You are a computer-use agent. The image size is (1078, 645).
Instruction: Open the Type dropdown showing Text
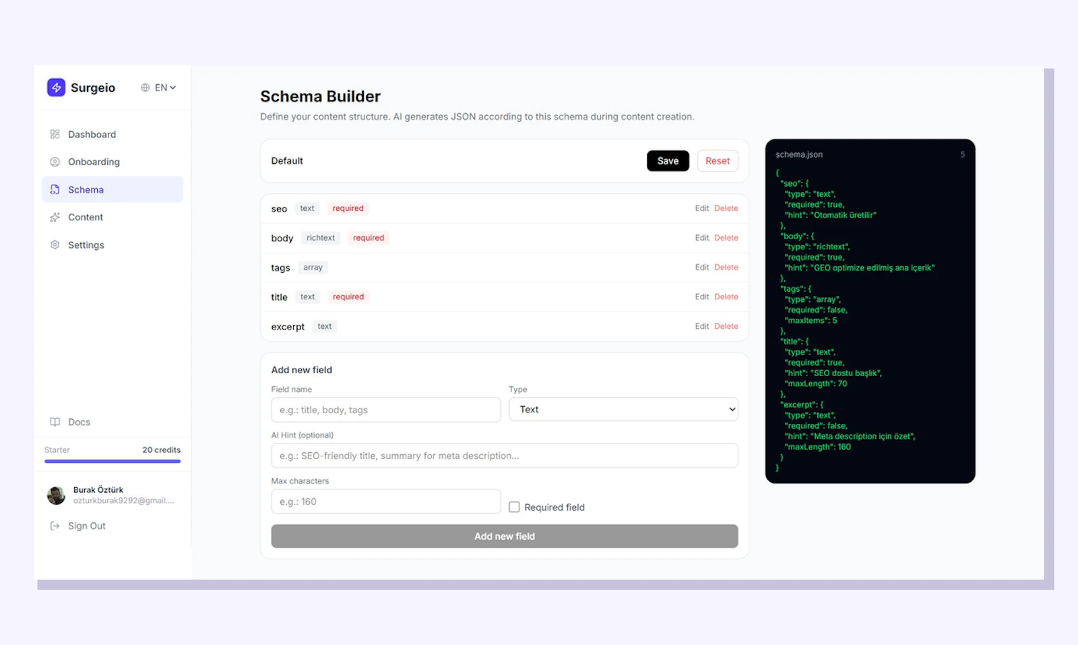point(623,410)
